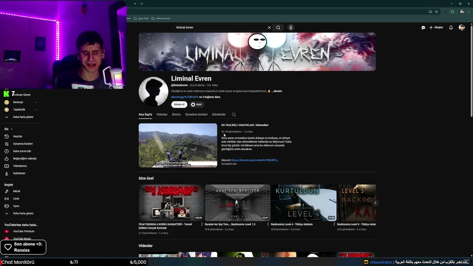Click the Katıl join button
The image size is (473, 266).
click(196, 105)
